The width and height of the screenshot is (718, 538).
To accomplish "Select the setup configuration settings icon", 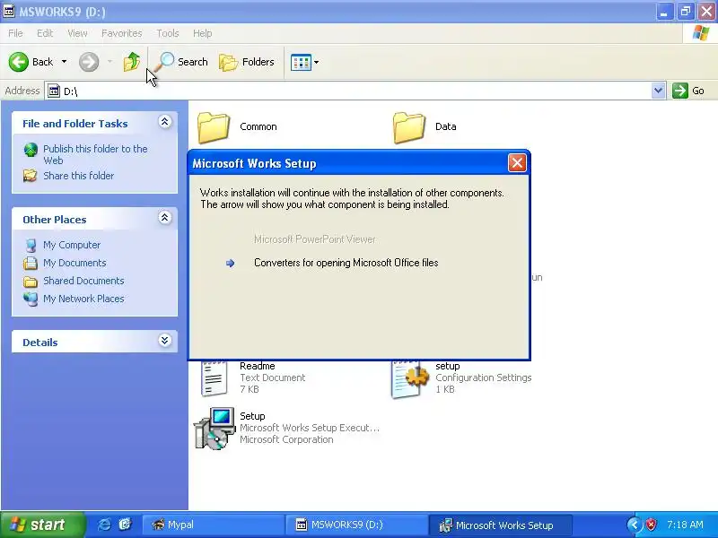I will 410,378.
